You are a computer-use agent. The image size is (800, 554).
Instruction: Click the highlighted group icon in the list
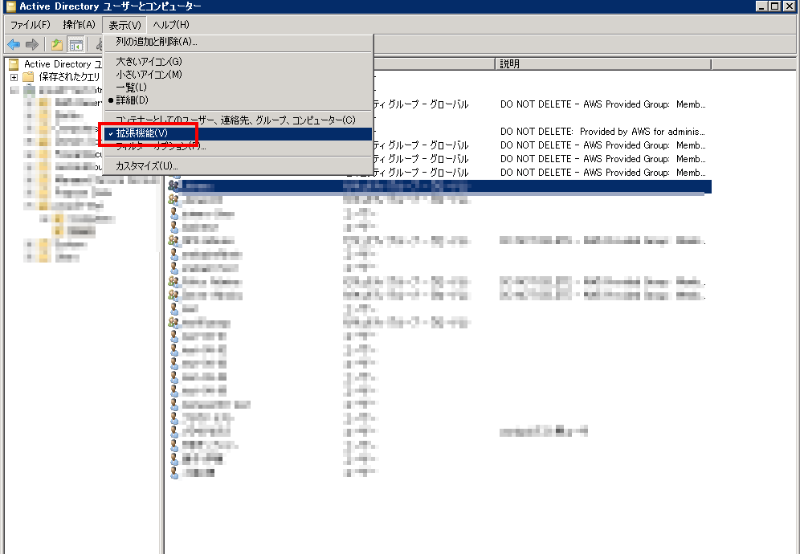[x=173, y=185]
